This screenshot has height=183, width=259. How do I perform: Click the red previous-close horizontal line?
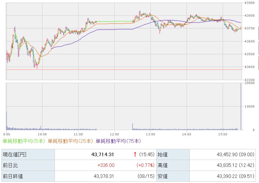124,69
